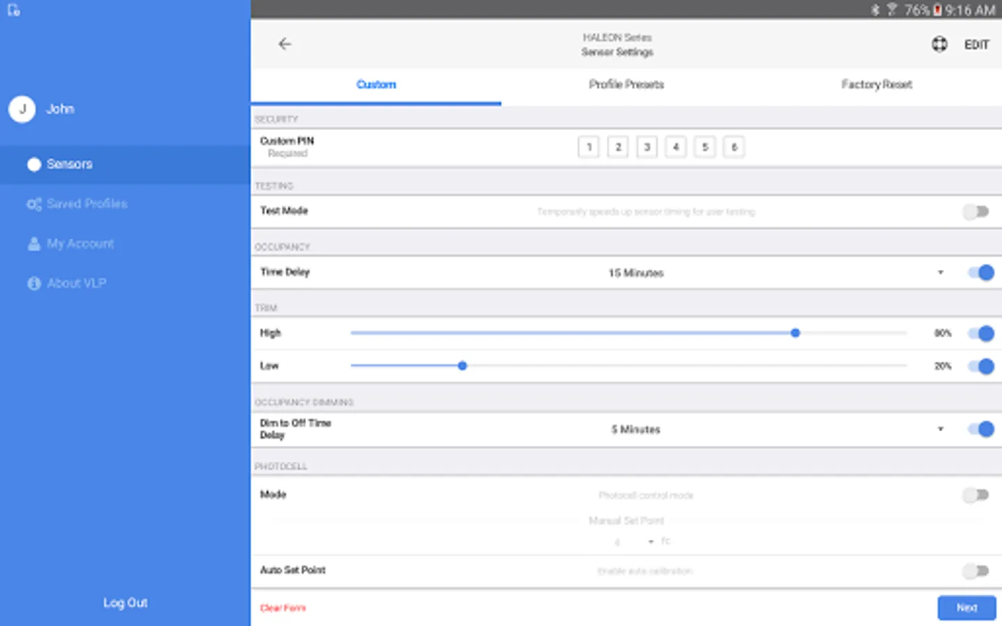
Task: Click the EDIT button
Action: [x=976, y=45]
